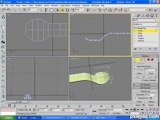Select Border sub-object level icon
This screenshot has width=160, height=120.
145,59
